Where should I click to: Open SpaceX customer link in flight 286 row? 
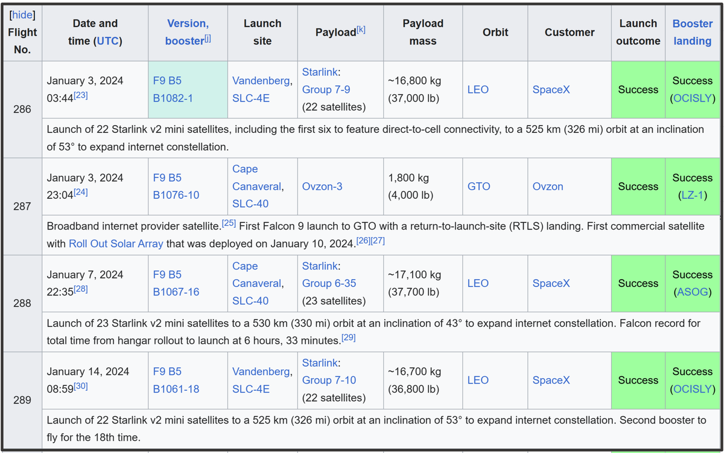[551, 89]
